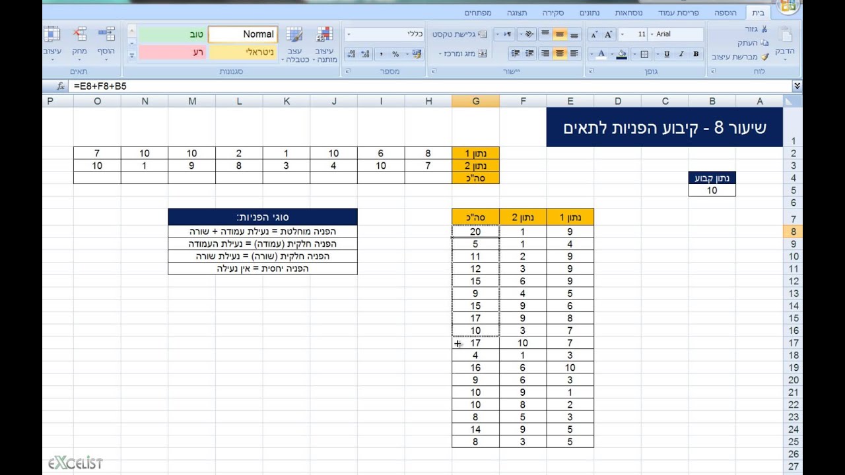
Task: Click the Office button orb
Action: 788,7
